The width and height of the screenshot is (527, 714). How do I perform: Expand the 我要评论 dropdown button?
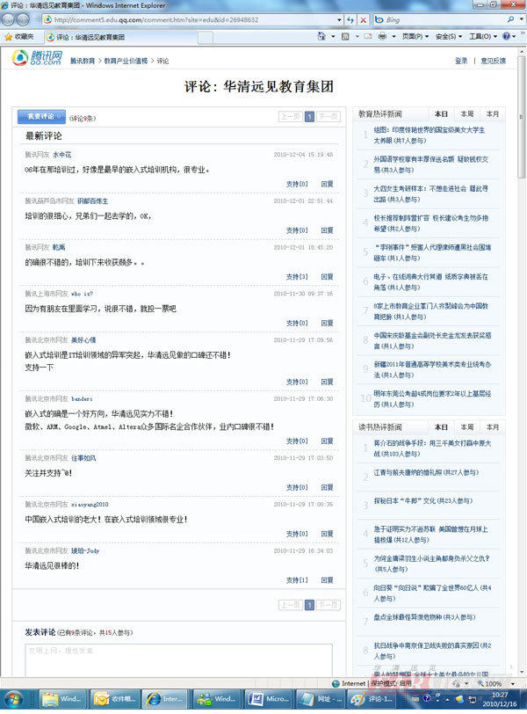[41, 116]
